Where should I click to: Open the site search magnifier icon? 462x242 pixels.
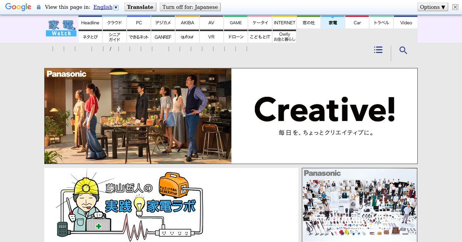pos(403,50)
